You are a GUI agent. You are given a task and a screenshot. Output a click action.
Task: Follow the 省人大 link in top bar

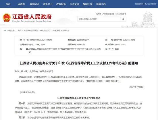147,4
